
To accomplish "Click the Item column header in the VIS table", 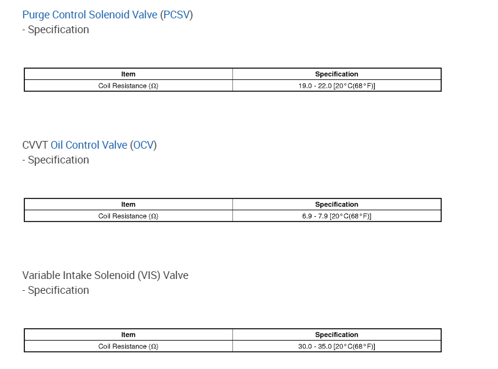I will [128, 335].
